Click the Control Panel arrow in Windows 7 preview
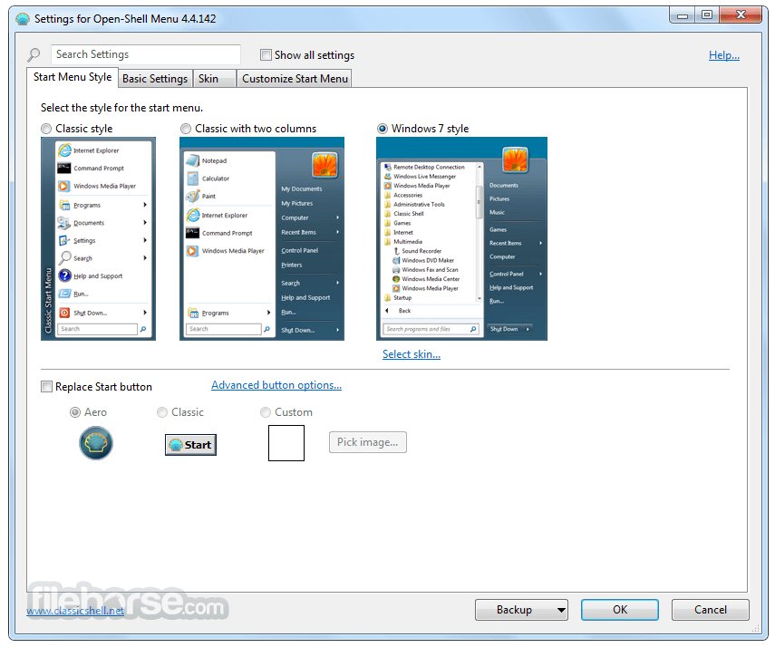 pos(541,274)
